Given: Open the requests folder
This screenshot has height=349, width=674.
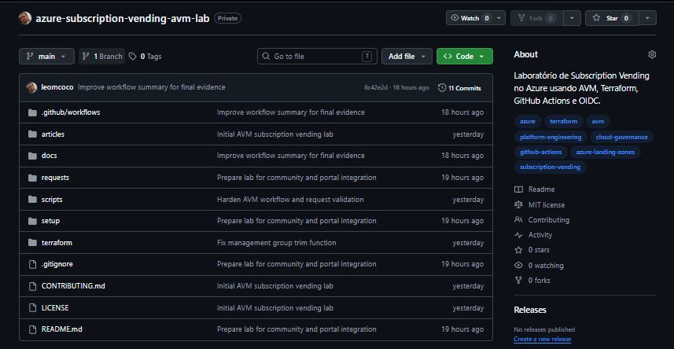Looking at the screenshot, I should [x=55, y=178].
